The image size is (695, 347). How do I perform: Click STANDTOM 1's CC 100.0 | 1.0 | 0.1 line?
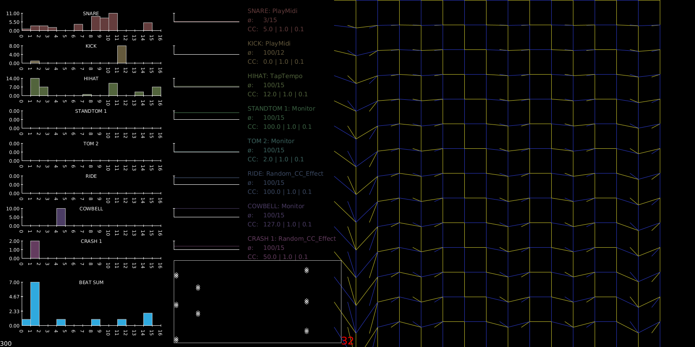click(280, 127)
